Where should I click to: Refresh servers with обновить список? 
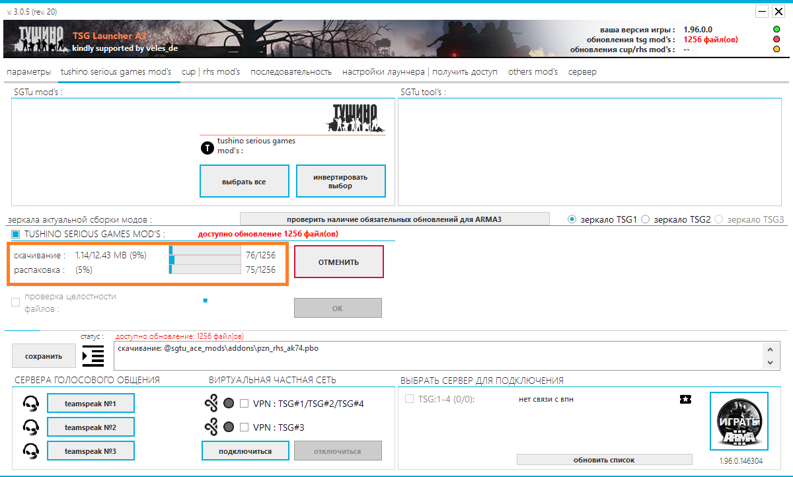(604, 459)
